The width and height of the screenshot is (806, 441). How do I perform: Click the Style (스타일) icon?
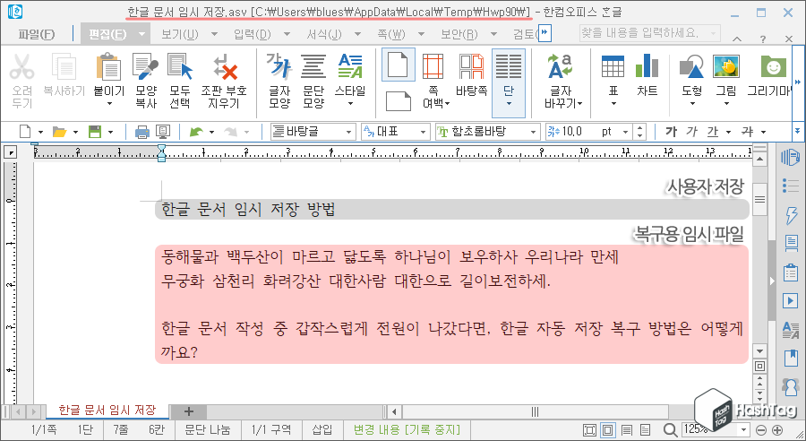350,67
